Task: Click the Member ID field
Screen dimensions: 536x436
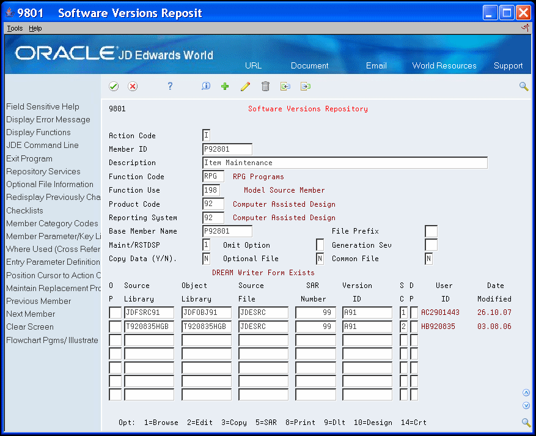Action: [x=227, y=149]
